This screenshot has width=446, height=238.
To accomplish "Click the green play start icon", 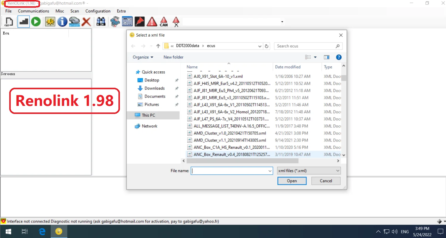I will [x=36, y=22].
